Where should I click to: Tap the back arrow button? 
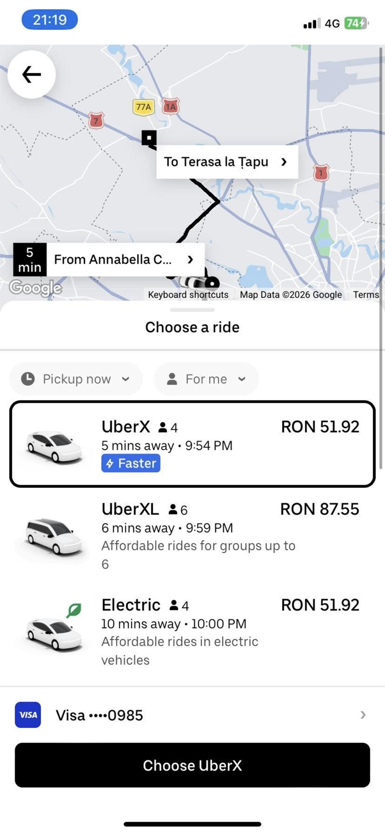pyautogui.click(x=32, y=75)
